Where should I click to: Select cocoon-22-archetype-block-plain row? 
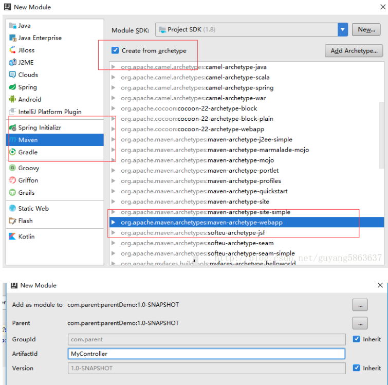pos(247,119)
